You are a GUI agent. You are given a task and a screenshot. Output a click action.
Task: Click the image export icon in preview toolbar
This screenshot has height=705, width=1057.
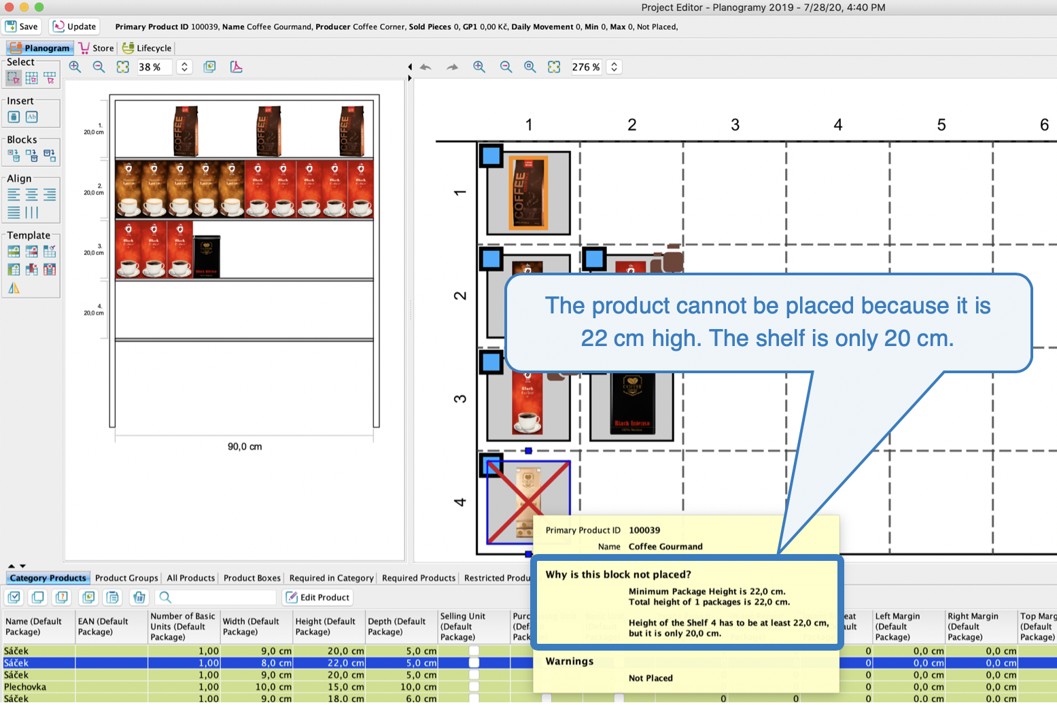[x=209, y=67]
